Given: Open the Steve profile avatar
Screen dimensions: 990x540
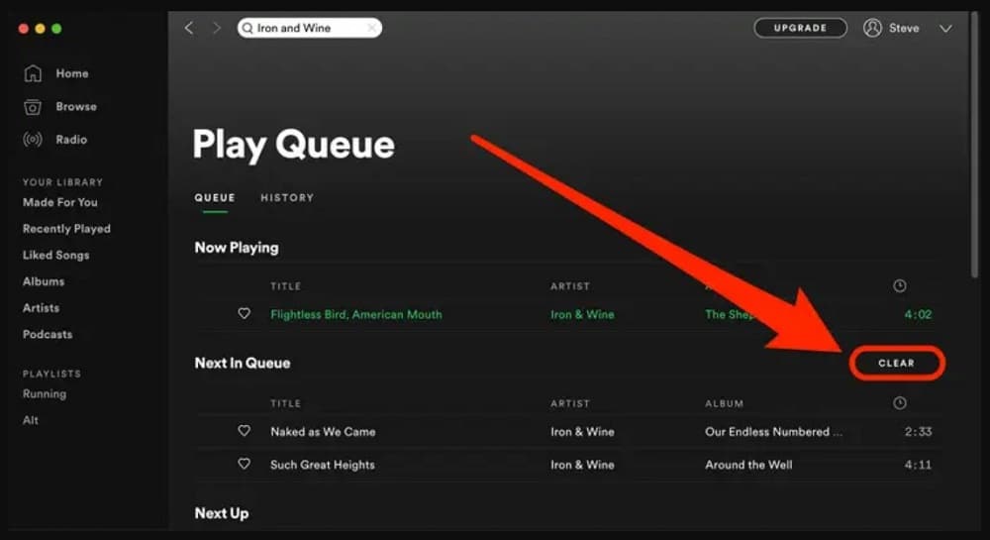Looking at the screenshot, I should click(872, 28).
